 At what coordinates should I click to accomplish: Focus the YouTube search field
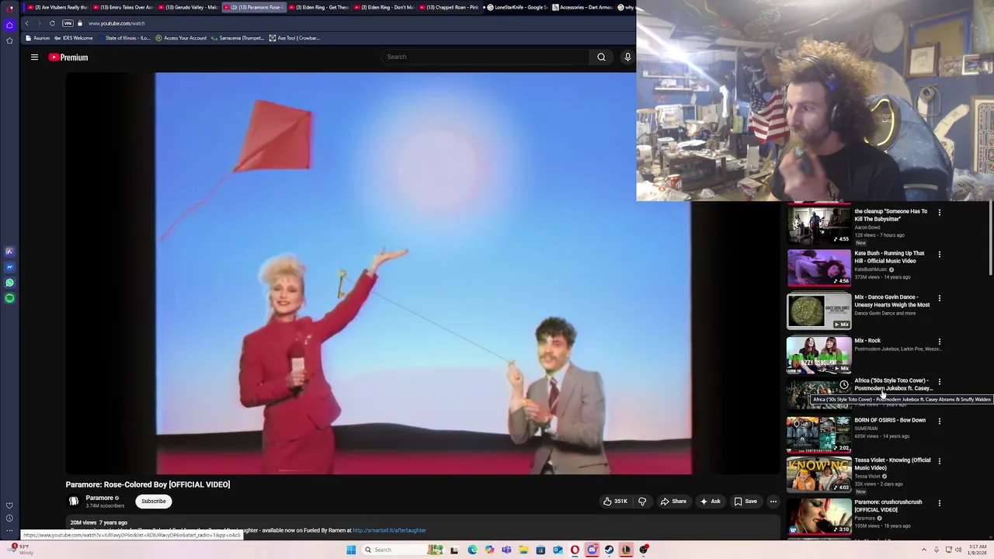pyautogui.click(x=485, y=57)
